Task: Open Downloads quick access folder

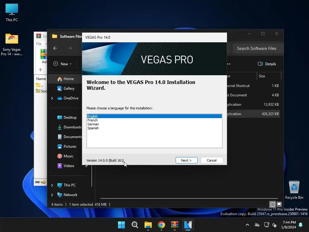Action: [69, 127]
